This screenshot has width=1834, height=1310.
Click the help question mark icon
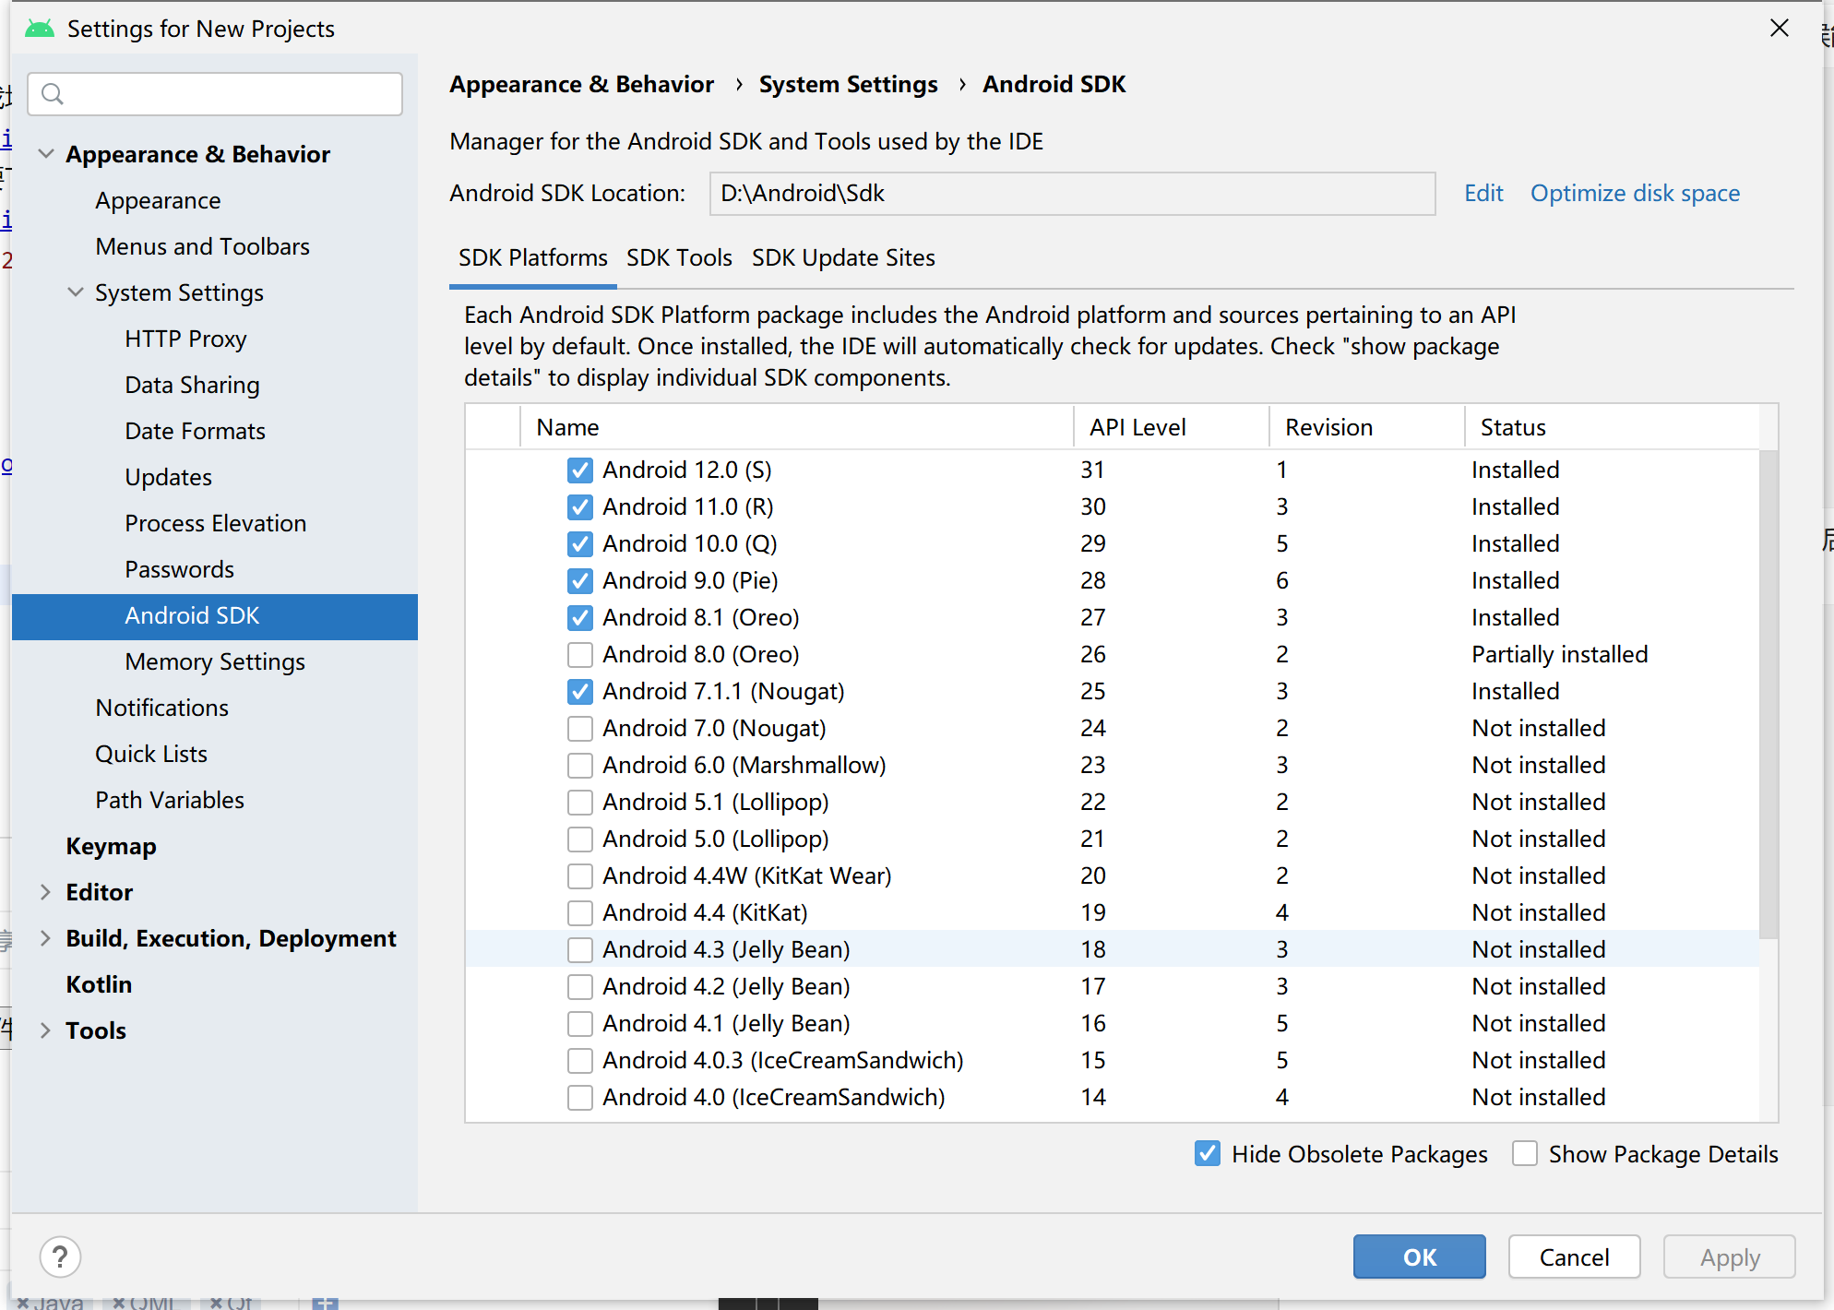(x=60, y=1256)
